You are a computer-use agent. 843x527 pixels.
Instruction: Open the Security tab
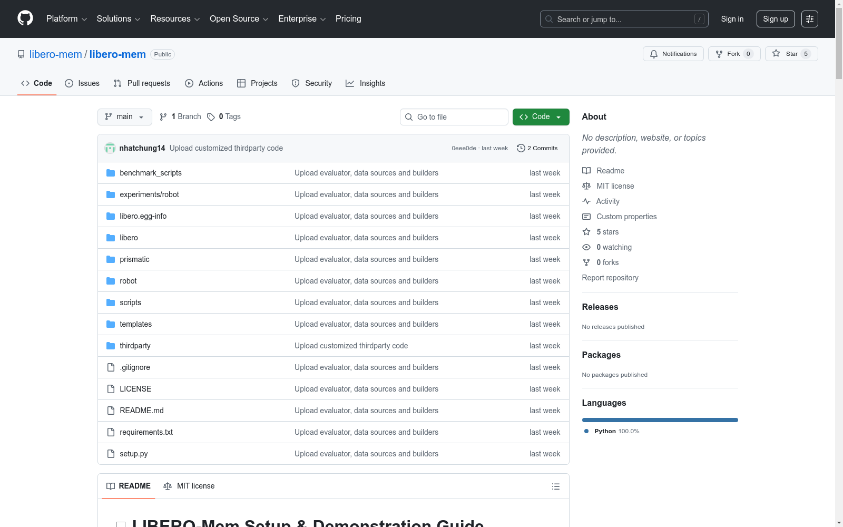pos(312,83)
